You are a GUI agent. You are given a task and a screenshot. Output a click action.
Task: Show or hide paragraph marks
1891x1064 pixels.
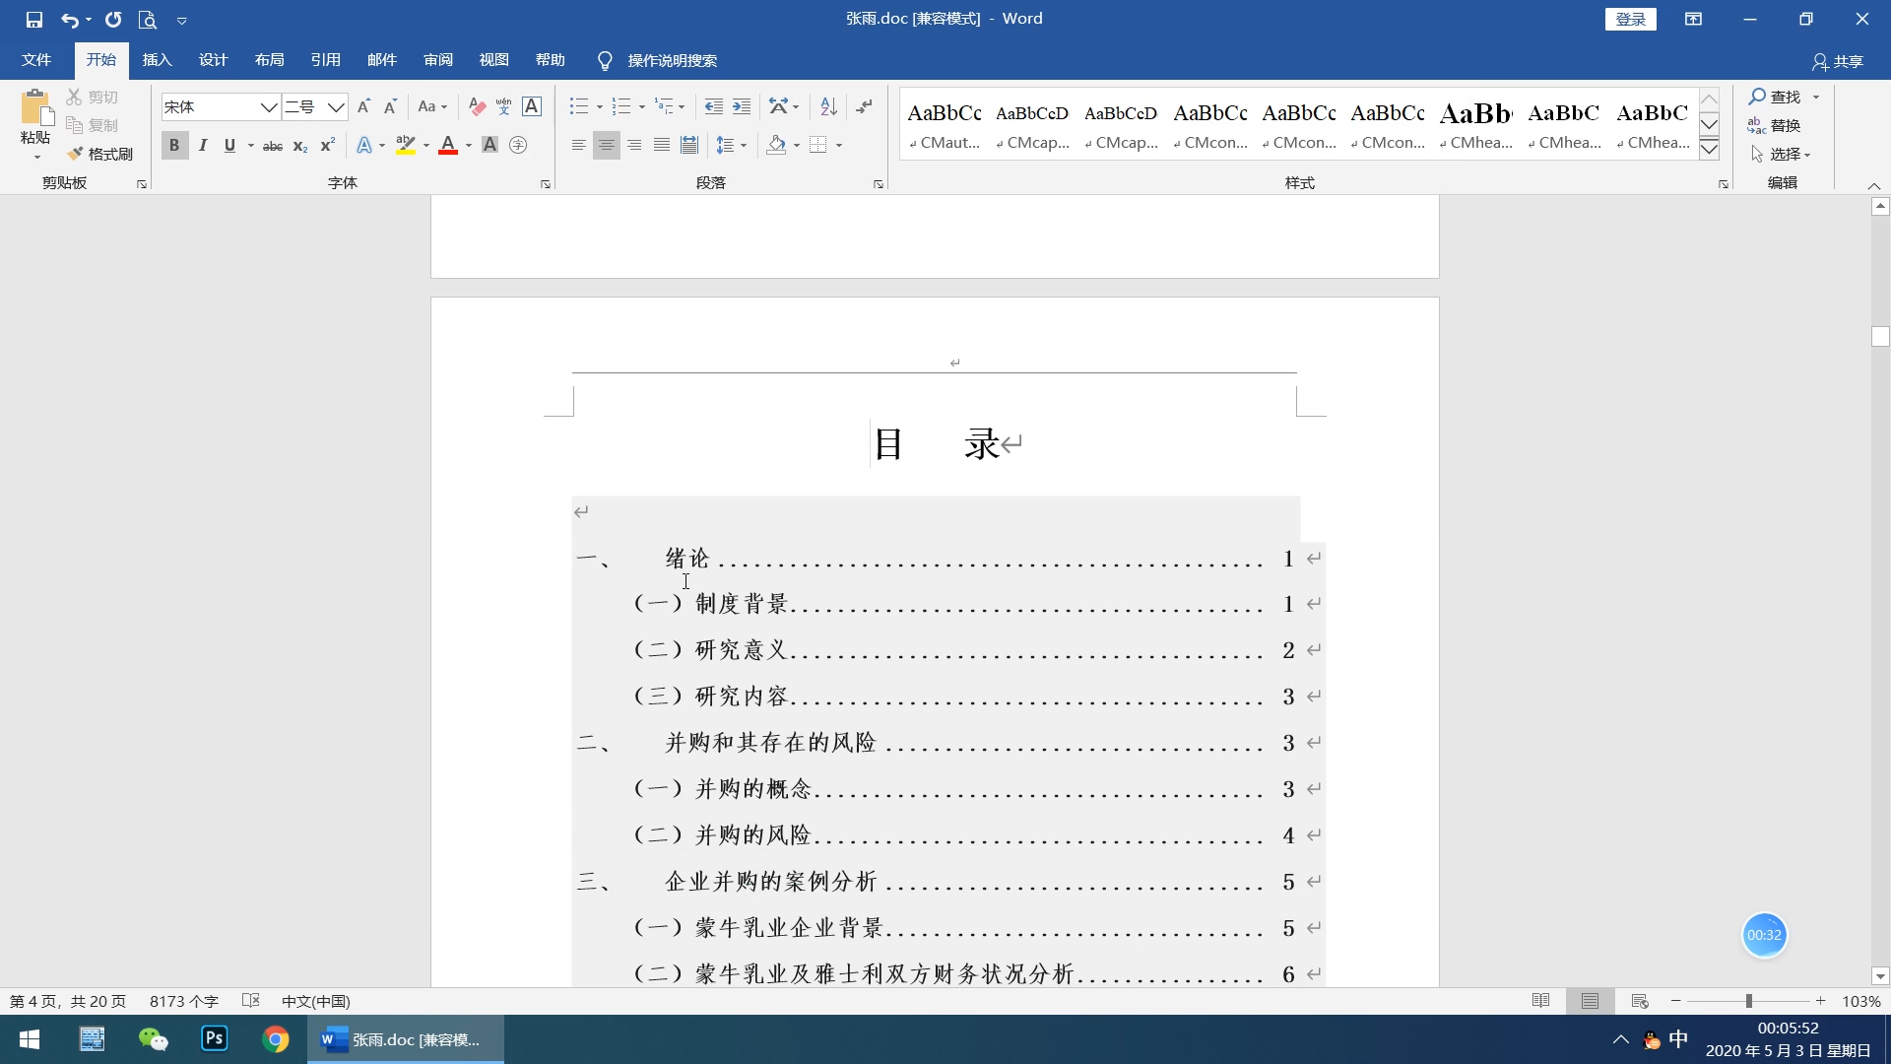[x=864, y=106]
